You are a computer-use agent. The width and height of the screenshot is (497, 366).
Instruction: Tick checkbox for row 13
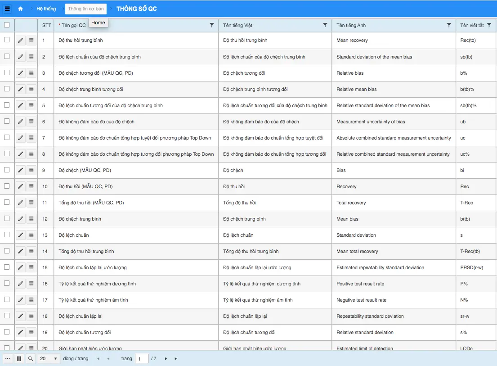tap(7, 235)
